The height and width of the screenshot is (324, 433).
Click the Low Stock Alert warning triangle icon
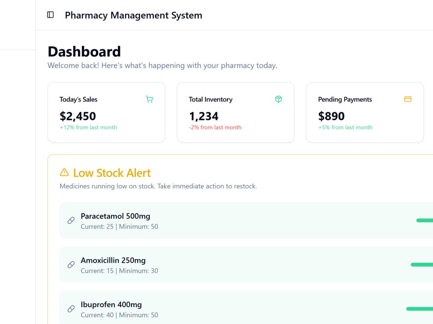(65, 172)
